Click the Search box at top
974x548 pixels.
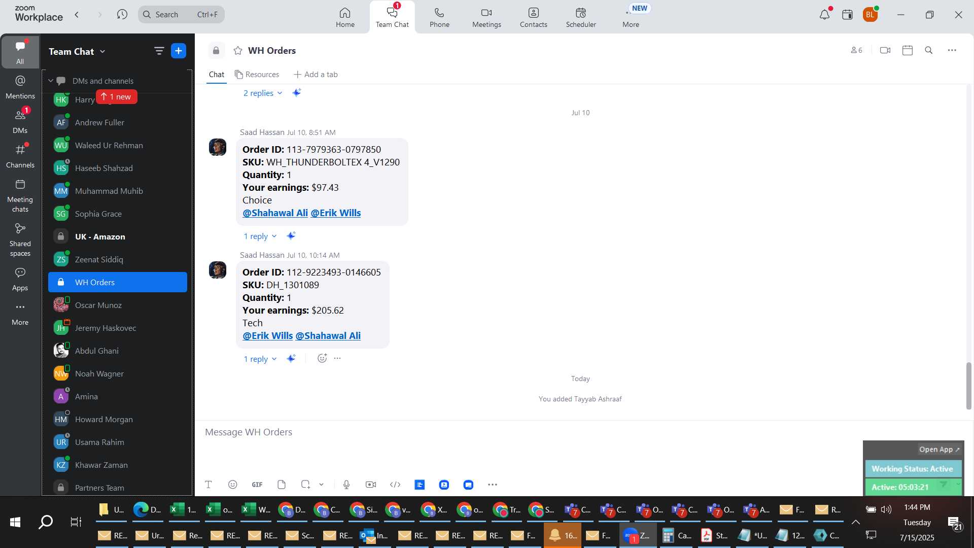181,14
